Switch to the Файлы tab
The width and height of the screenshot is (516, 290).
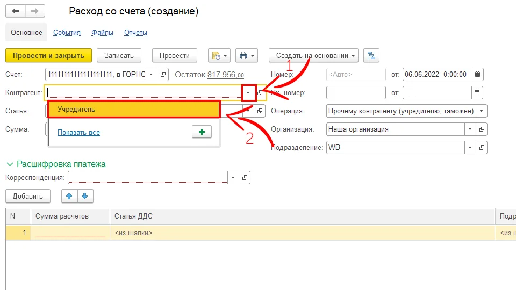(x=102, y=33)
